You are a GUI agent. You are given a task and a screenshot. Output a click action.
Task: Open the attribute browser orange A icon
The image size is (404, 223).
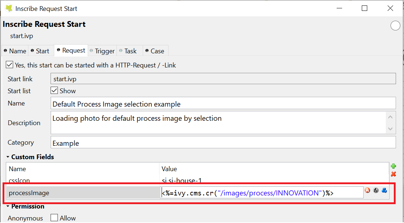[367, 190]
